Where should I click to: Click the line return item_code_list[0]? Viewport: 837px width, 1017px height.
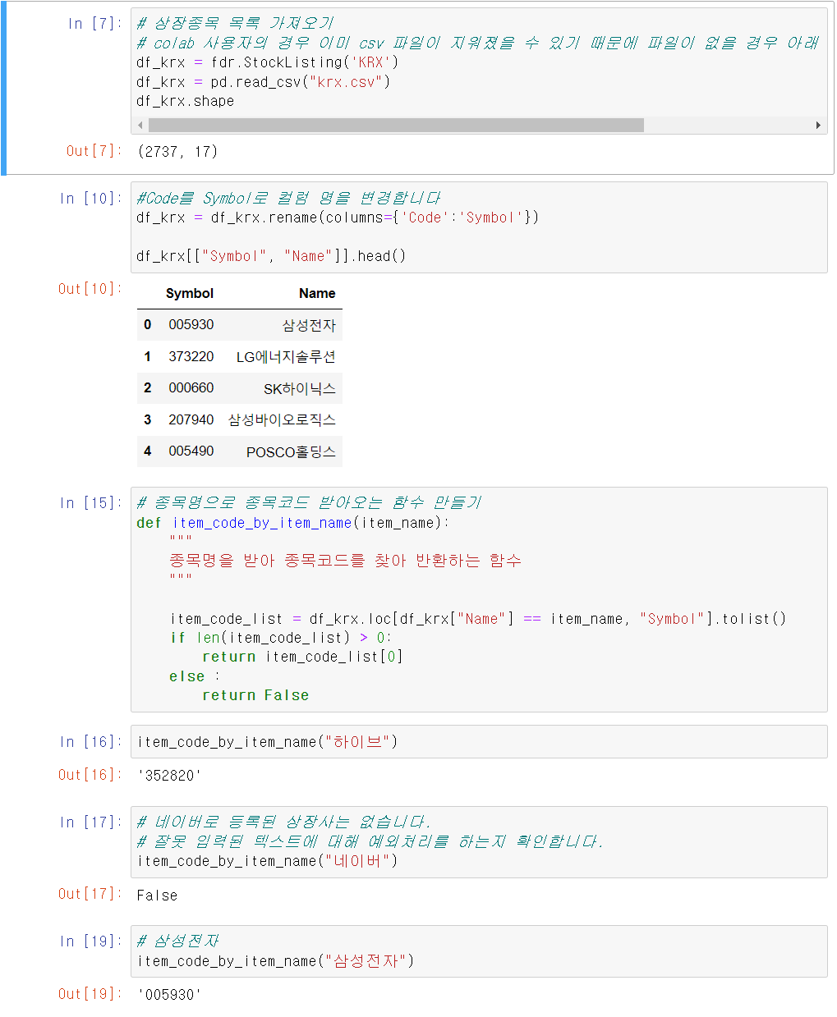point(302,657)
